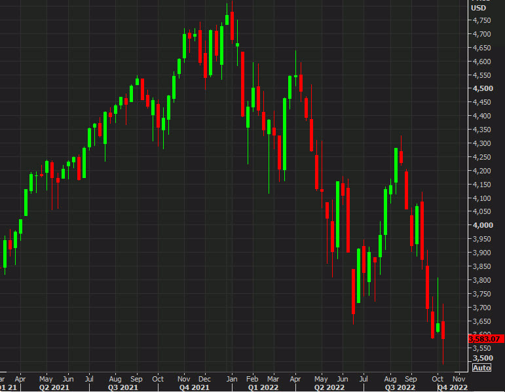Screen dimensions: 505x392
Task: Select the 3,550 price level
Action: 482,348
